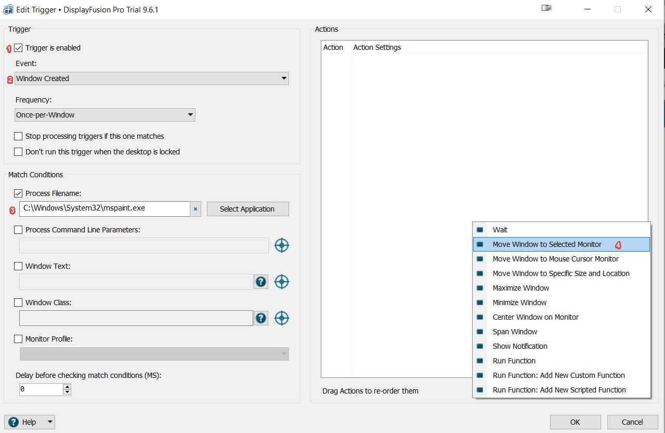Open the Help button dropdown arrow
Viewport: 665px width, 433px height.
(x=50, y=422)
